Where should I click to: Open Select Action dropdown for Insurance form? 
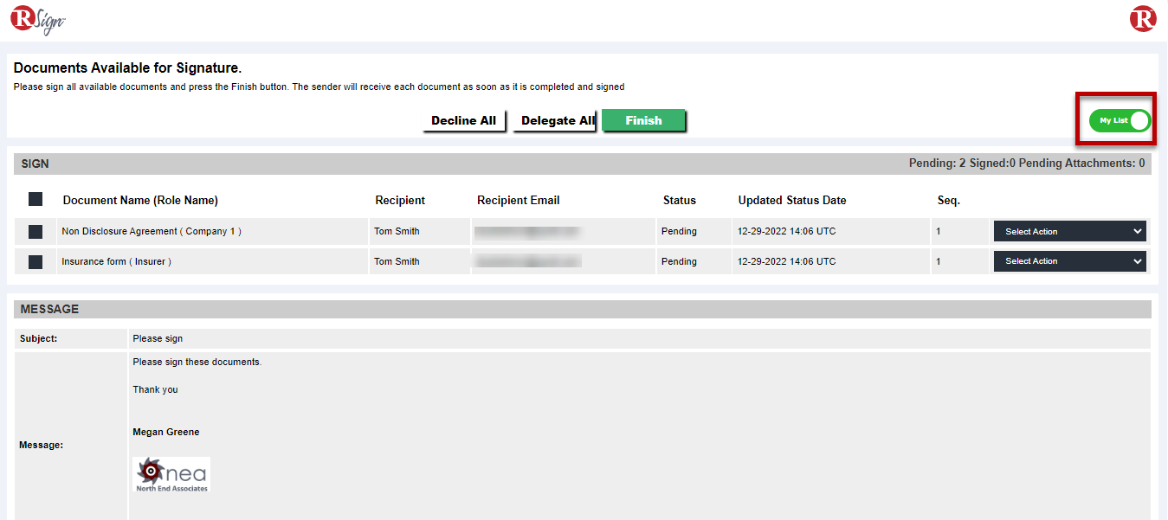click(1069, 261)
